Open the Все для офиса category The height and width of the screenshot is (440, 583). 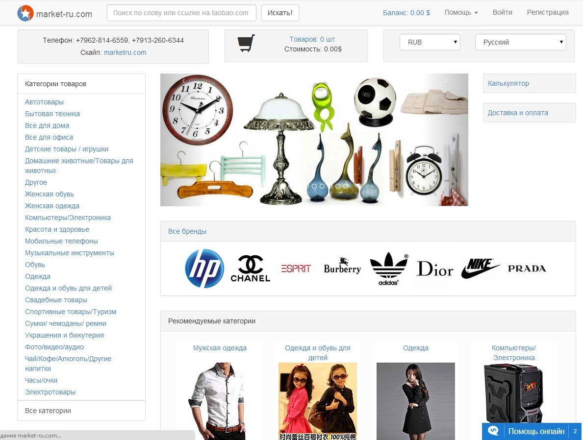pos(49,137)
